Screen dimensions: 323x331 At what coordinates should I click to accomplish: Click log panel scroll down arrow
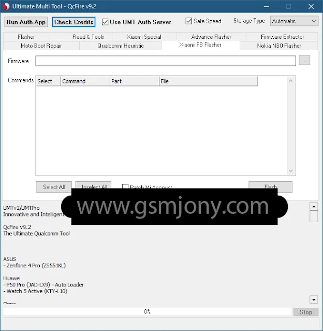314,299
